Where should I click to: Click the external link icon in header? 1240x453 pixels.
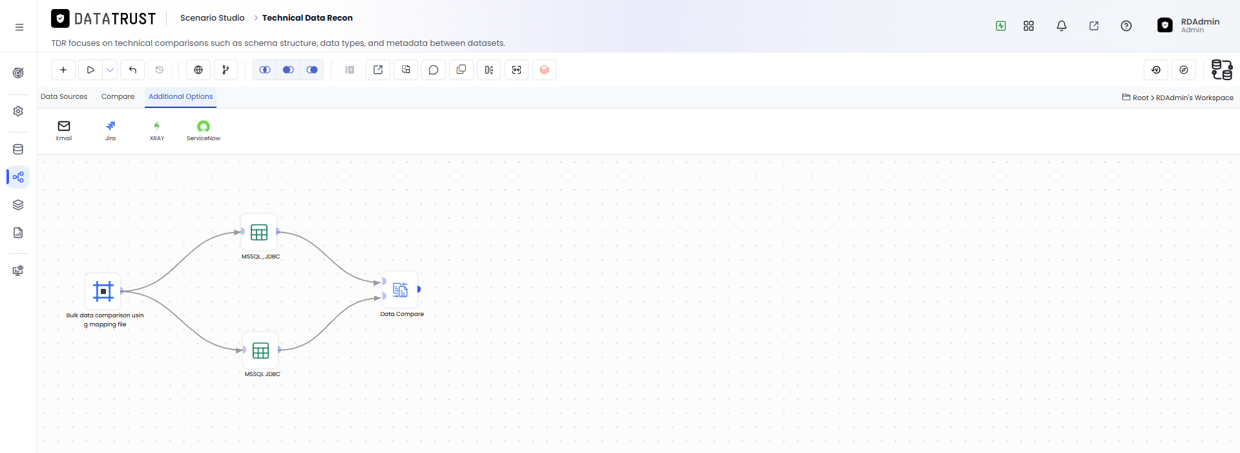(1094, 26)
